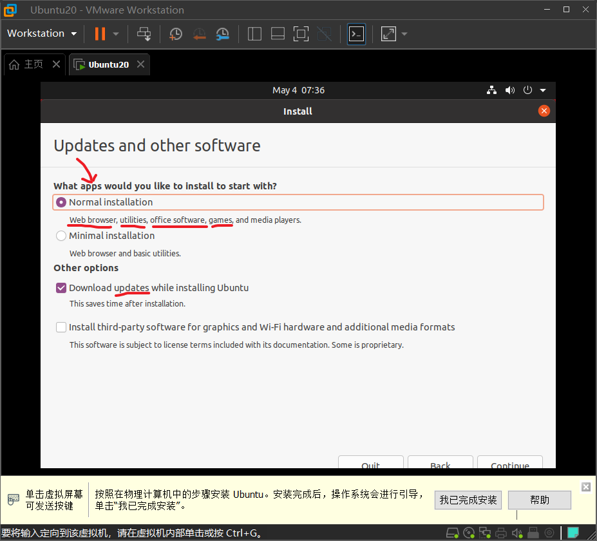Click the 单击虚拟屏幕可发送按键 hint text
This screenshot has width=597, height=541.
tap(54, 500)
